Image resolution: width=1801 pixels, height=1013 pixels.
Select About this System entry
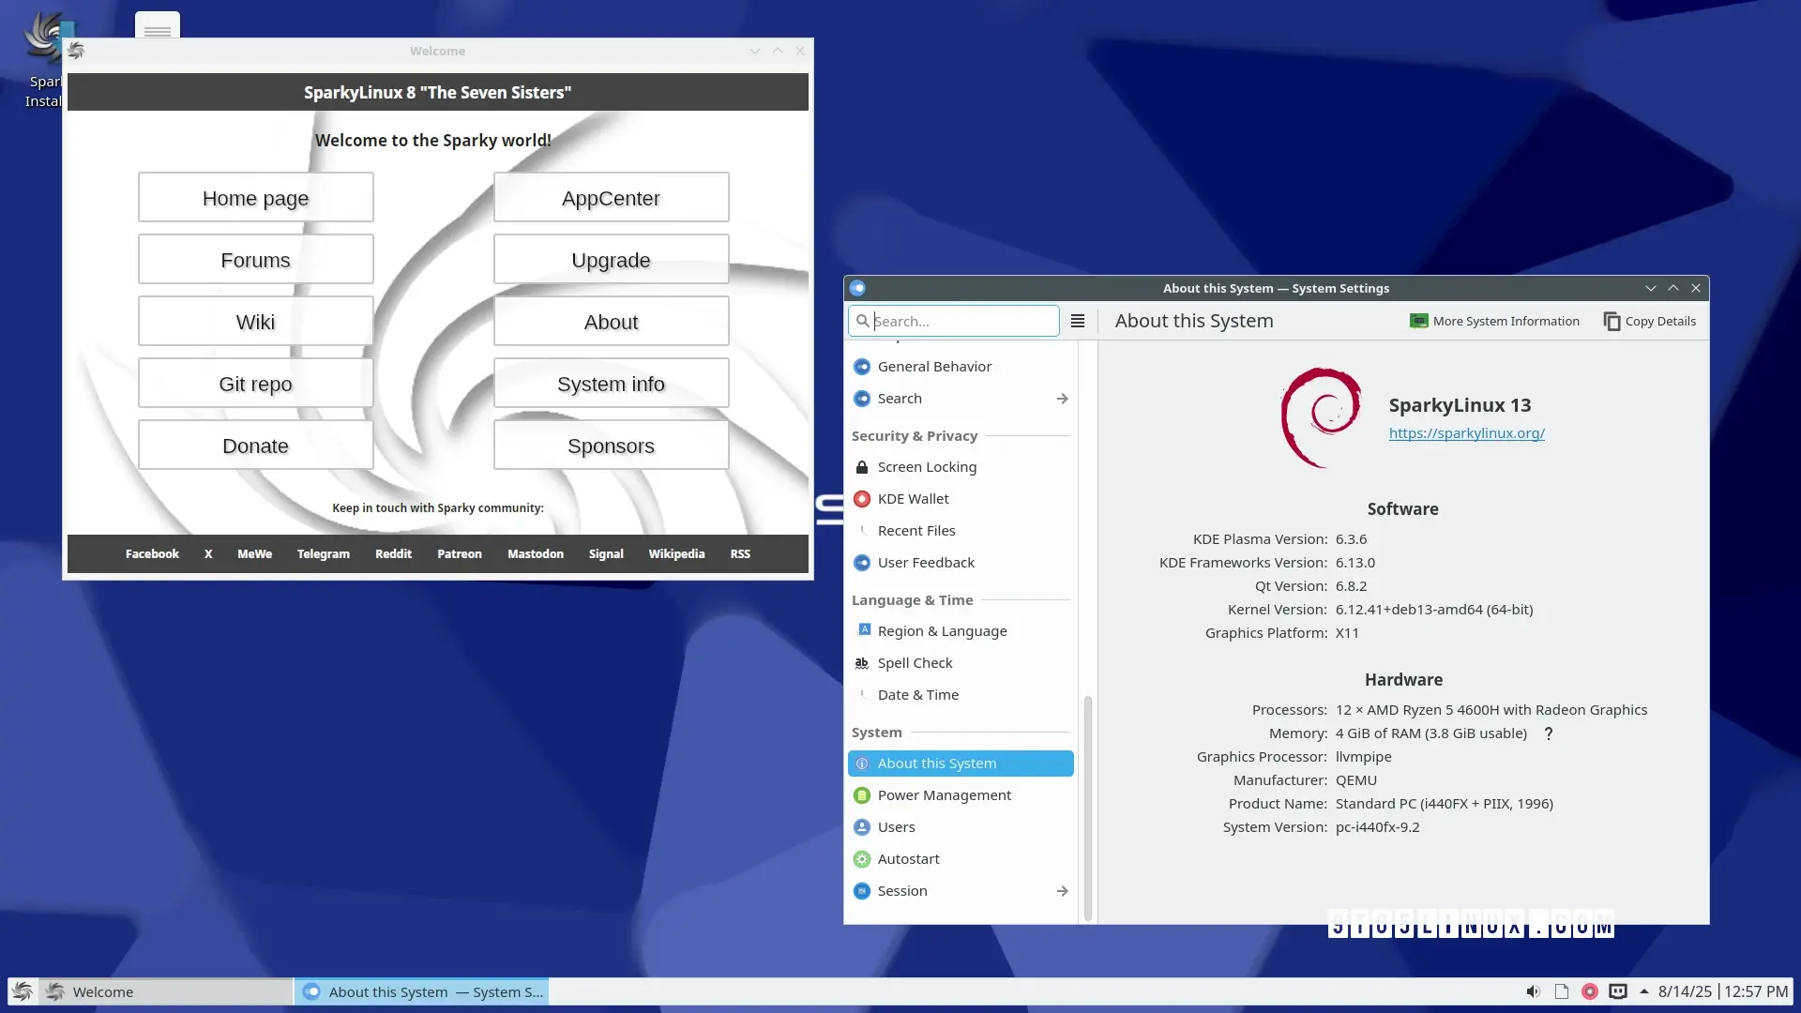pos(961,764)
